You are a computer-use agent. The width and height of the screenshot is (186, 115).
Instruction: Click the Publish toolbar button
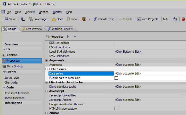click(125, 19)
